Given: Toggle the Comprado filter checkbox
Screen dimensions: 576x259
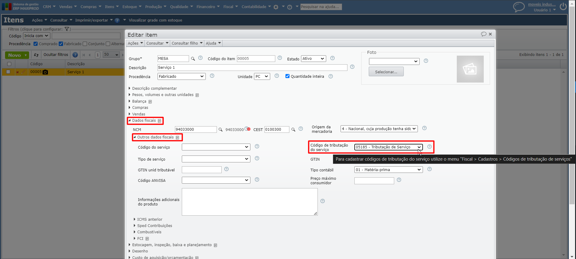Looking at the screenshot, I should click(36, 44).
